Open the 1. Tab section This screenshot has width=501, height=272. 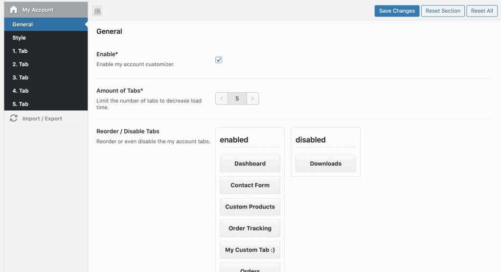[46, 51]
